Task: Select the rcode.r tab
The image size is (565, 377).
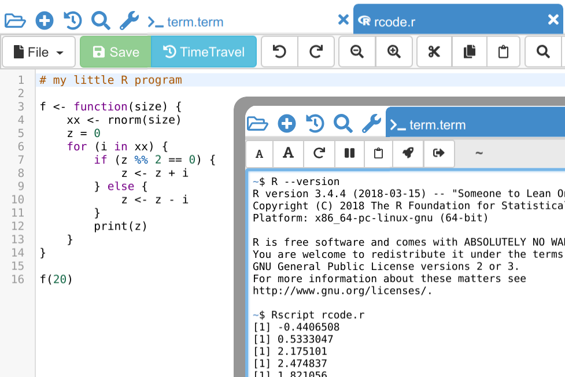Action: (x=393, y=23)
